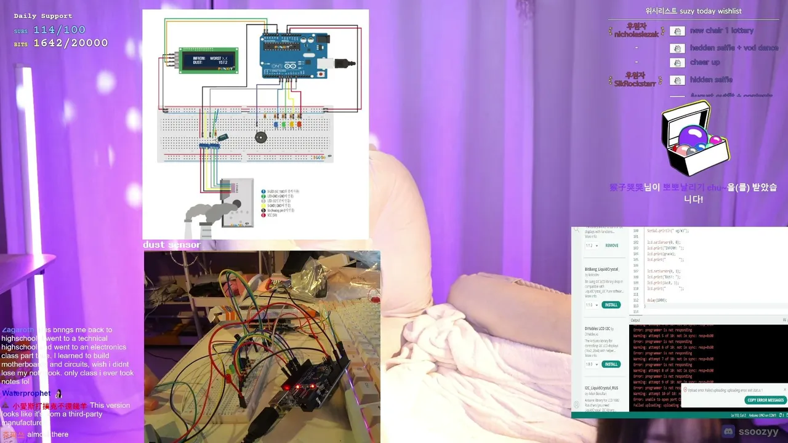Open the user profile icon in Arduino sidebar

pyautogui.click(x=577, y=405)
